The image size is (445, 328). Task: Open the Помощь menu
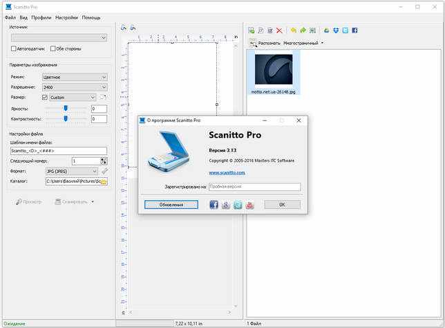(91, 17)
